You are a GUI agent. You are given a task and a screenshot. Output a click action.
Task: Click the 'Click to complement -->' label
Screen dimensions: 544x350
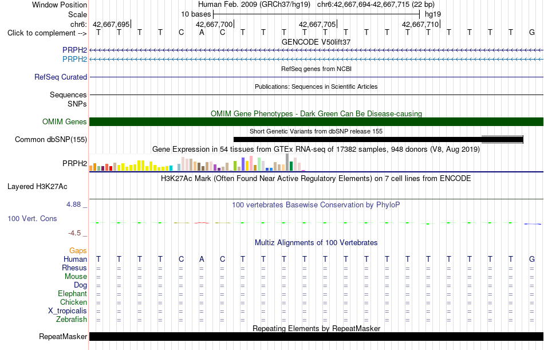pos(47,33)
